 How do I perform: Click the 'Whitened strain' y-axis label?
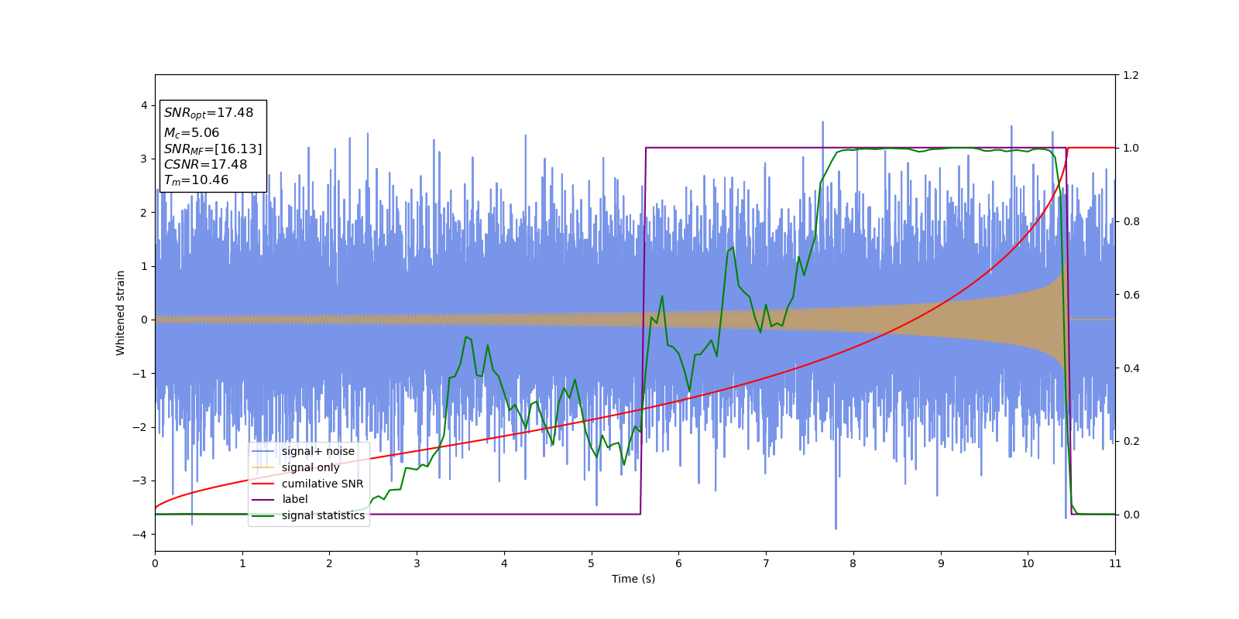point(121,313)
